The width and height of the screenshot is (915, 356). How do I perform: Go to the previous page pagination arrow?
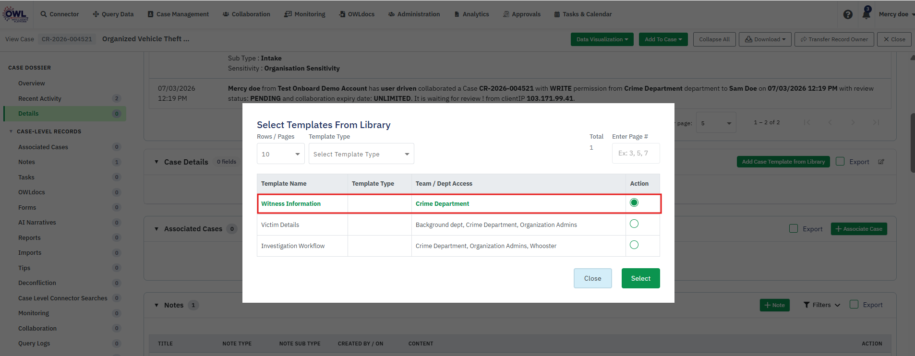coord(830,122)
